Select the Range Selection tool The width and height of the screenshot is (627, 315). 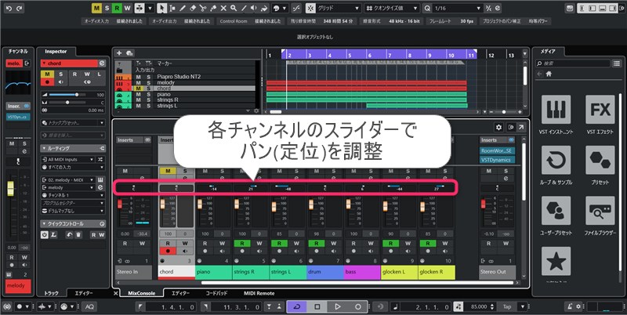[172, 8]
